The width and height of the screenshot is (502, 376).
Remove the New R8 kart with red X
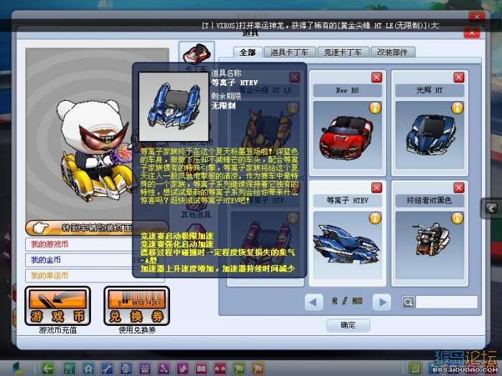376,77
